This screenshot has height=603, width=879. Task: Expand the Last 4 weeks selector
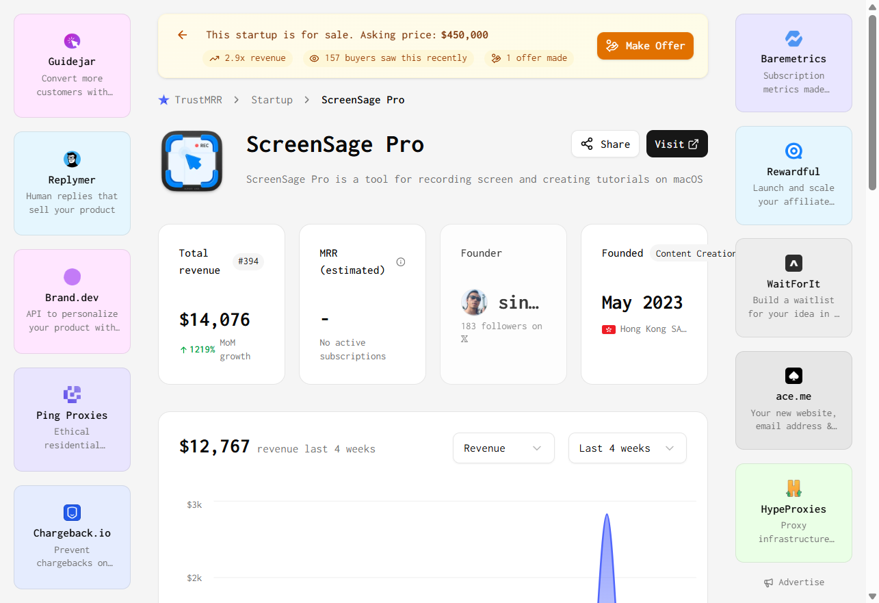tap(627, 448)
